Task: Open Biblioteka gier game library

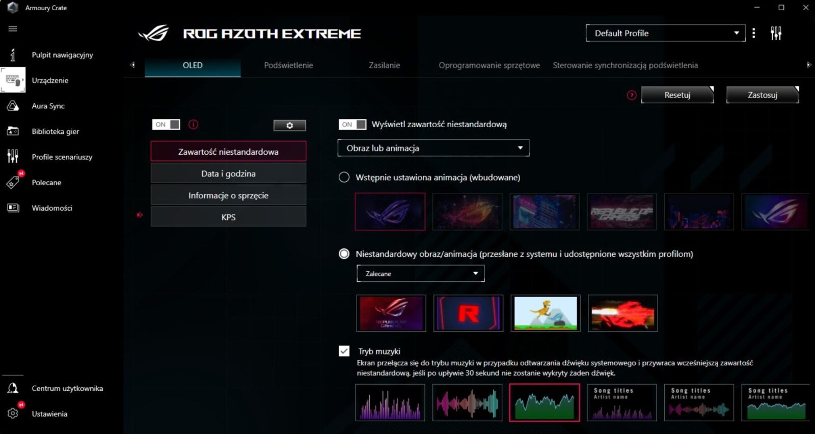Action: (55, 131)
